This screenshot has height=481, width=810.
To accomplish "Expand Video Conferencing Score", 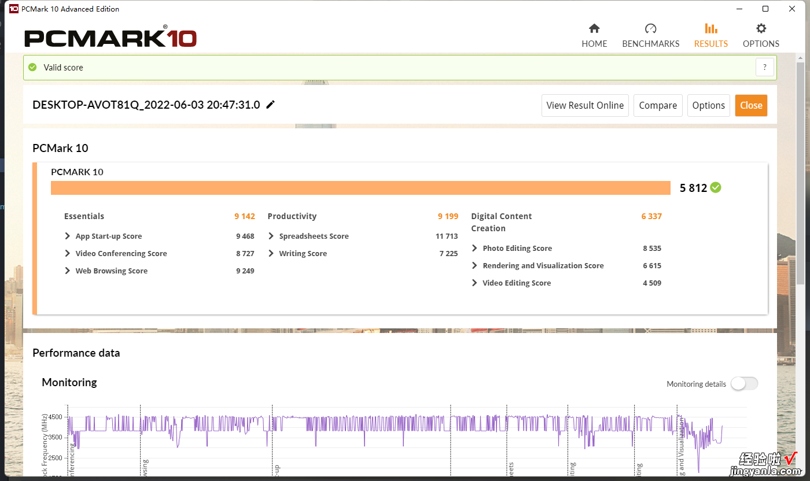I will (68, 253).
